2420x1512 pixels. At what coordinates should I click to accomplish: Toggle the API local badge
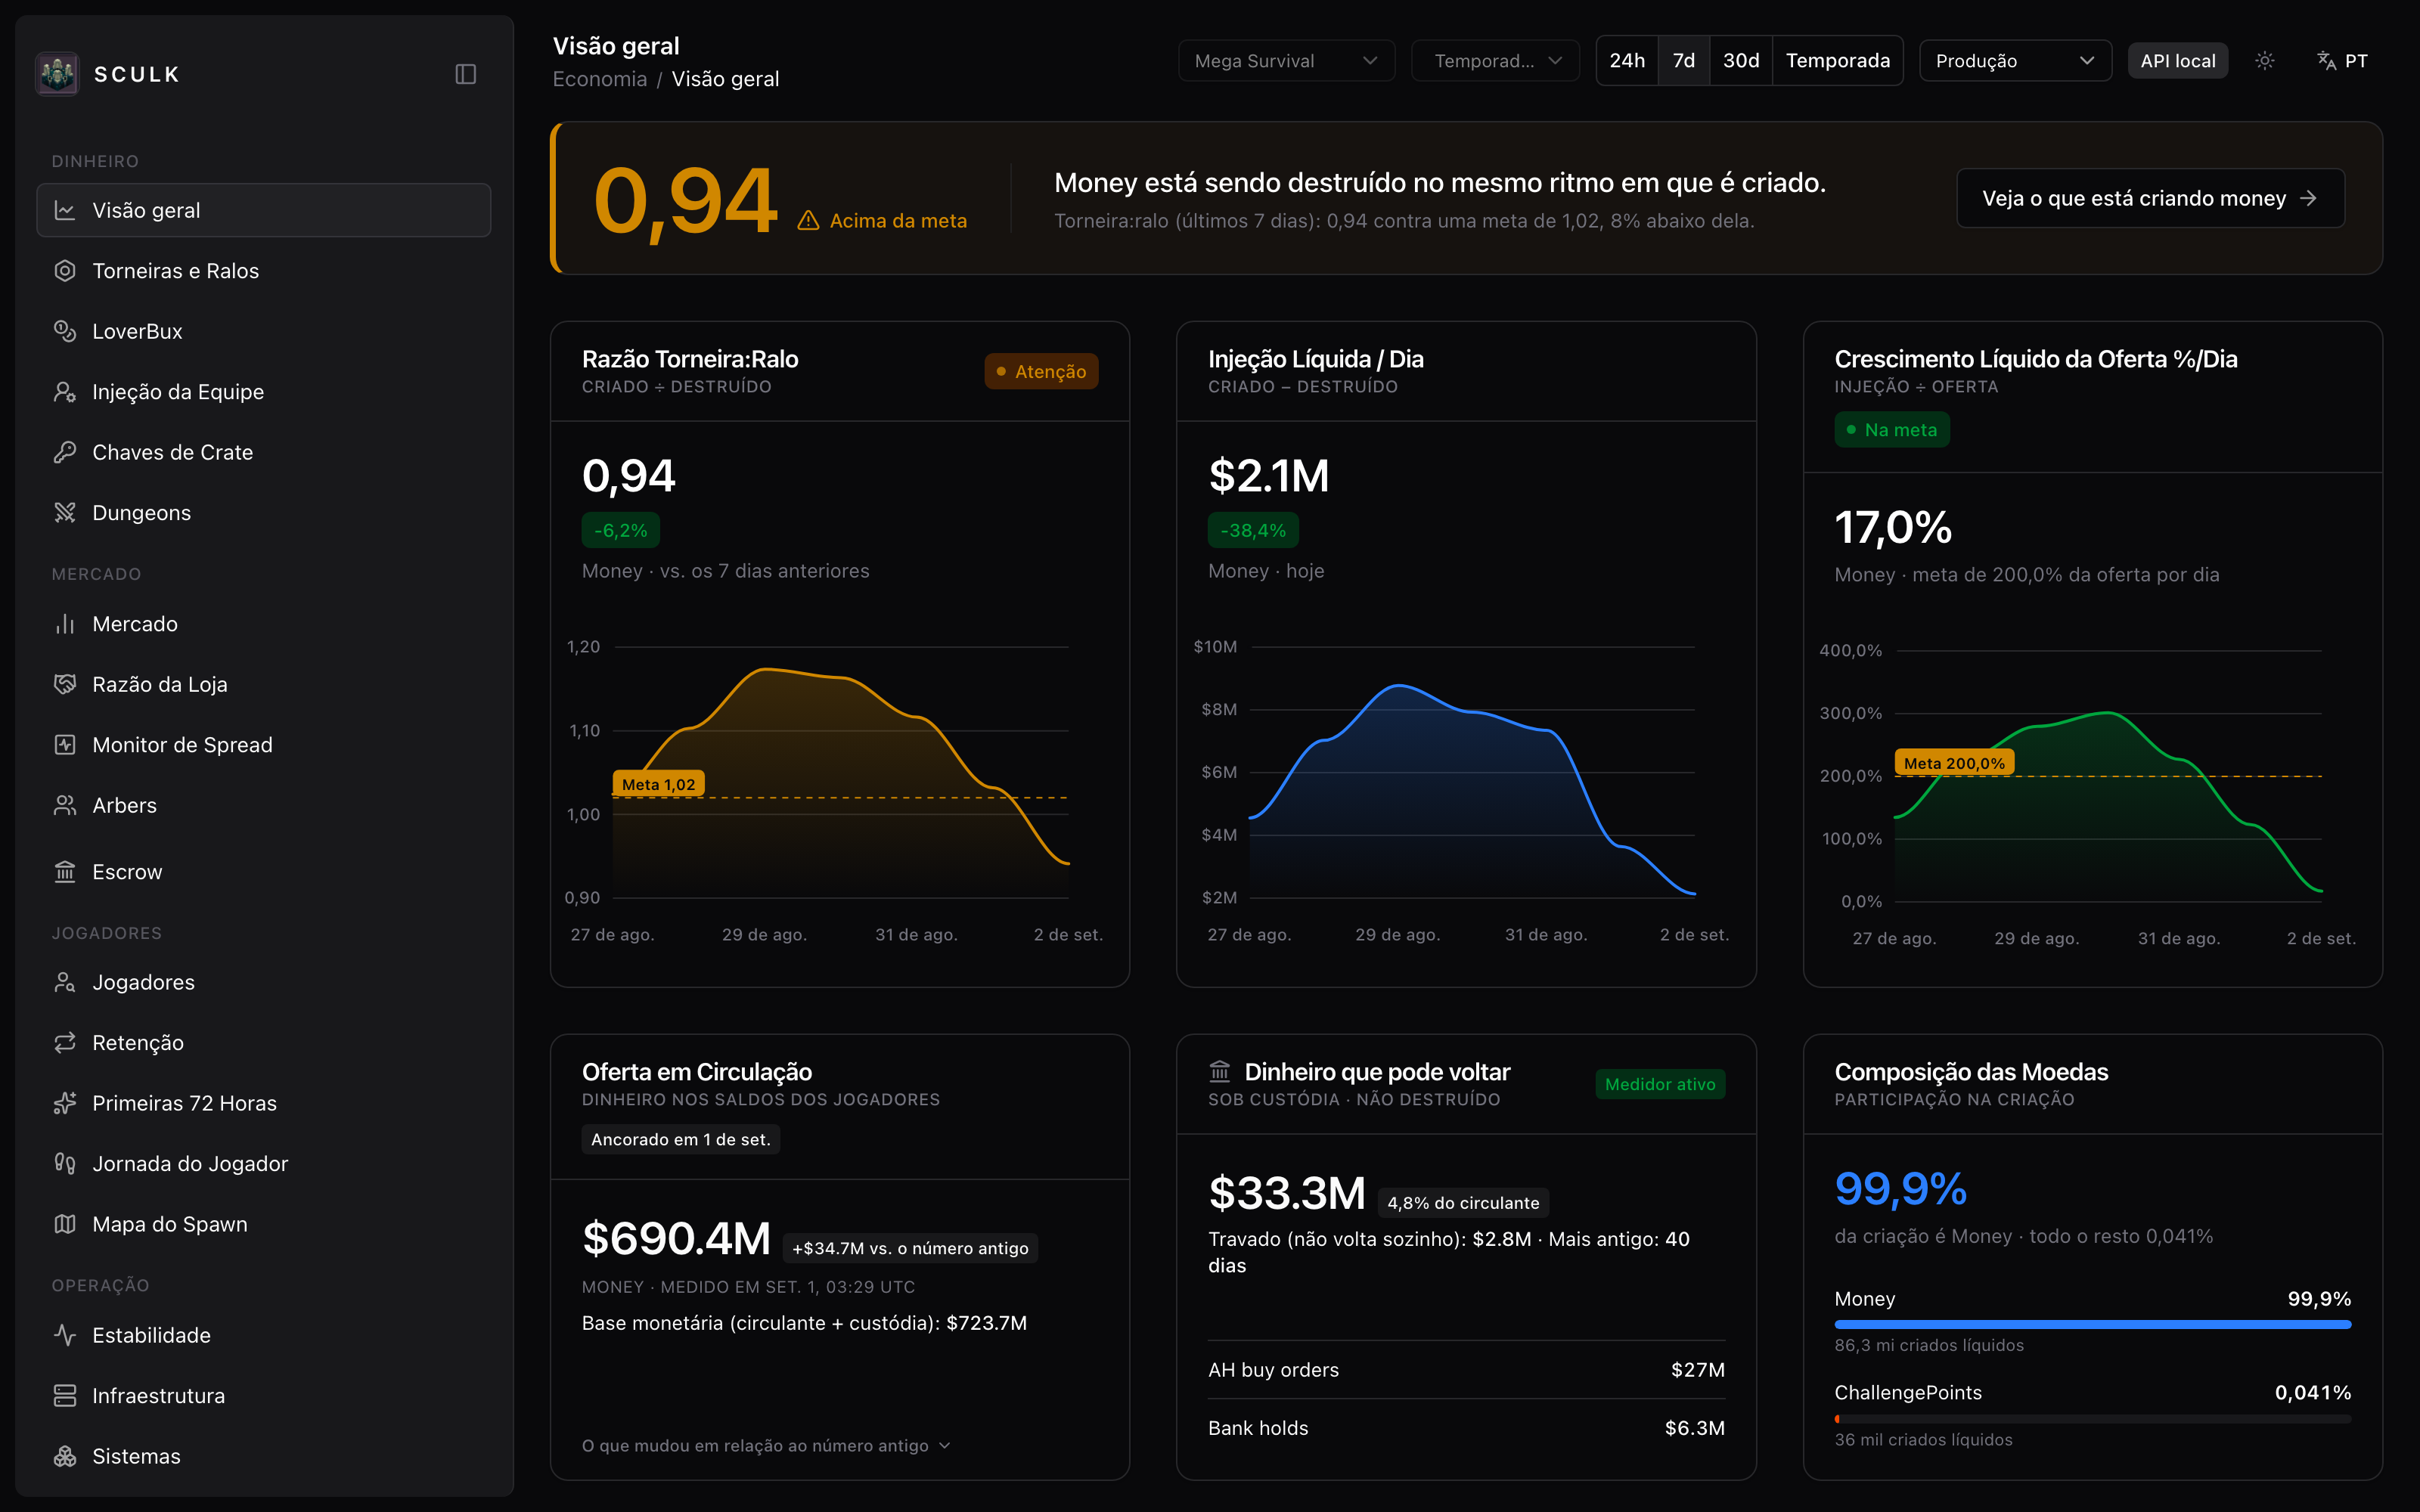coord(2178,61)
